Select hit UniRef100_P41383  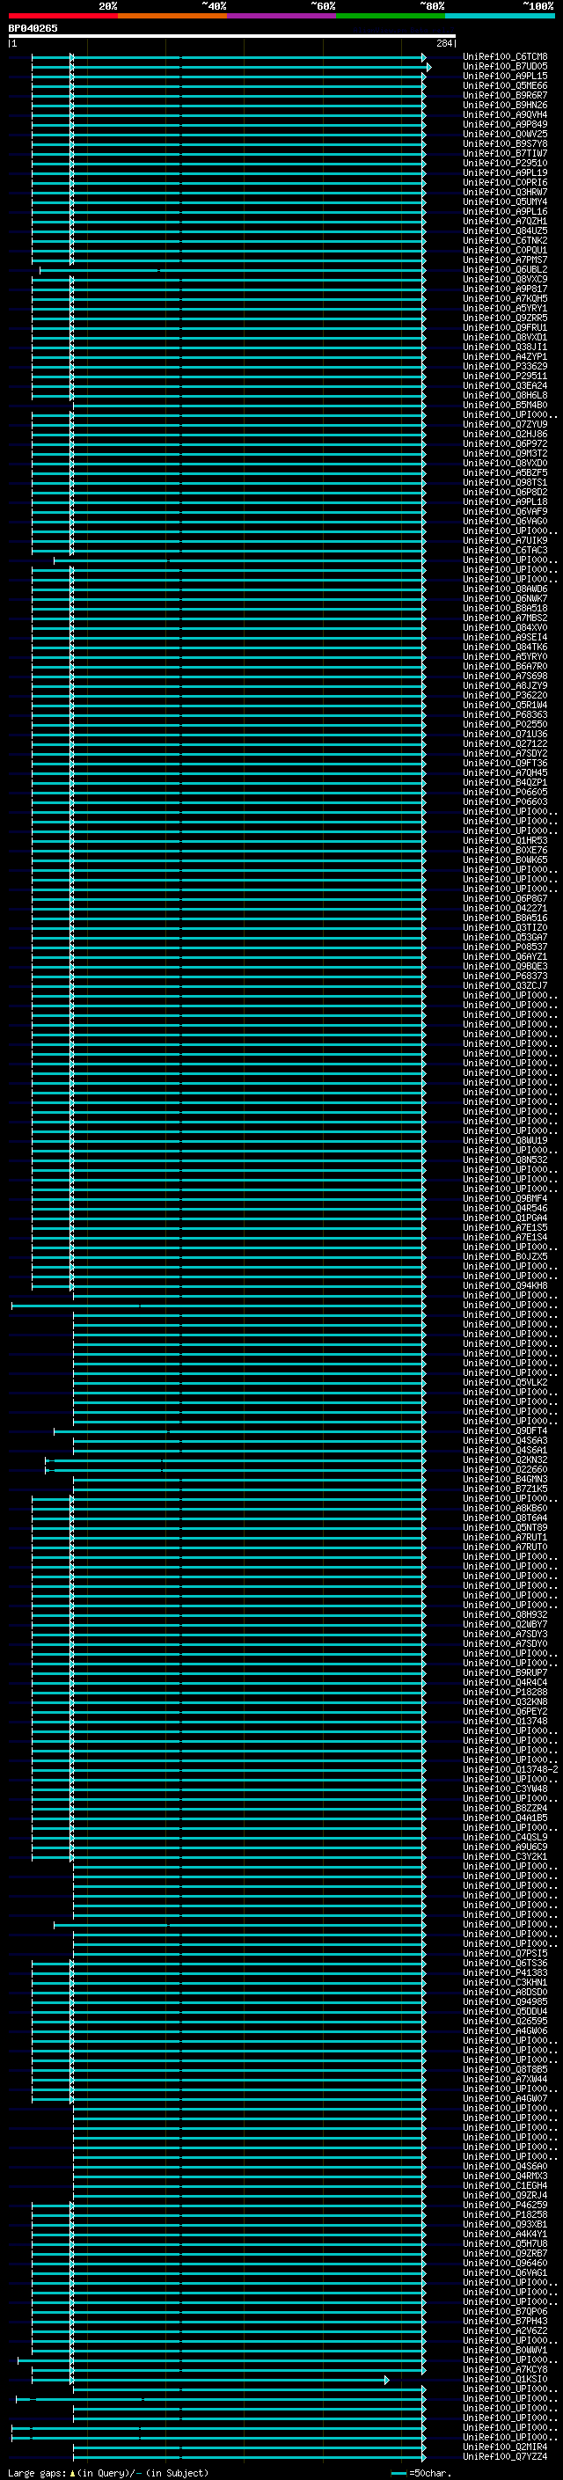(x=505, y=1972)
